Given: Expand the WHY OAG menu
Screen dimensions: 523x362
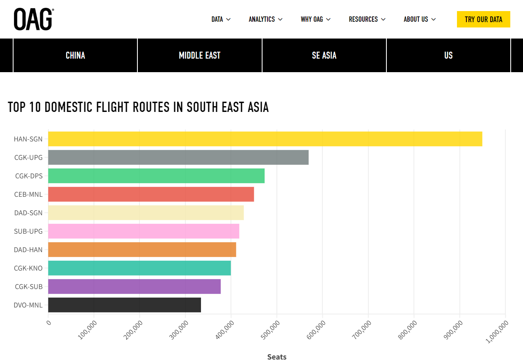Looking at the screenshot, I should coord(315,19).
